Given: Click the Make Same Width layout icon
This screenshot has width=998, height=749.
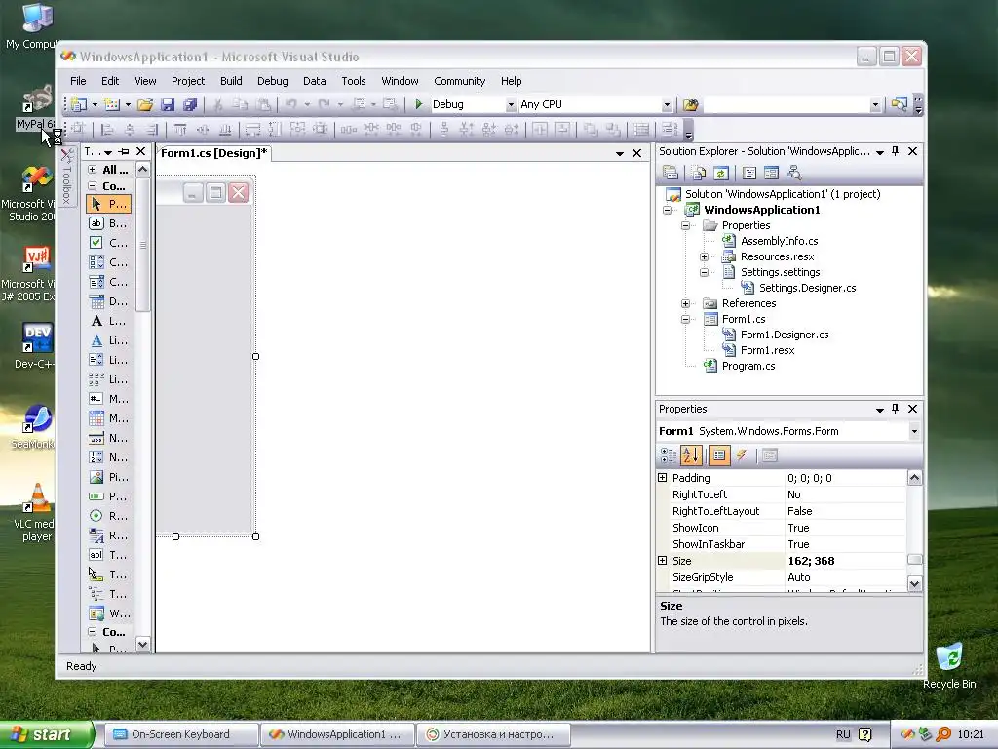Looking at the screenshot, I should [x=252, y=130].
